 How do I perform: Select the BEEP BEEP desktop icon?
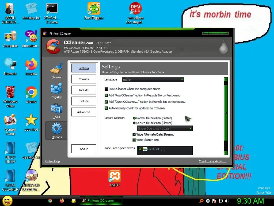[x=10, y=152]
